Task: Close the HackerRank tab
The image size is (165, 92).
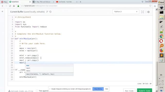Action: (x=30, y=2)
